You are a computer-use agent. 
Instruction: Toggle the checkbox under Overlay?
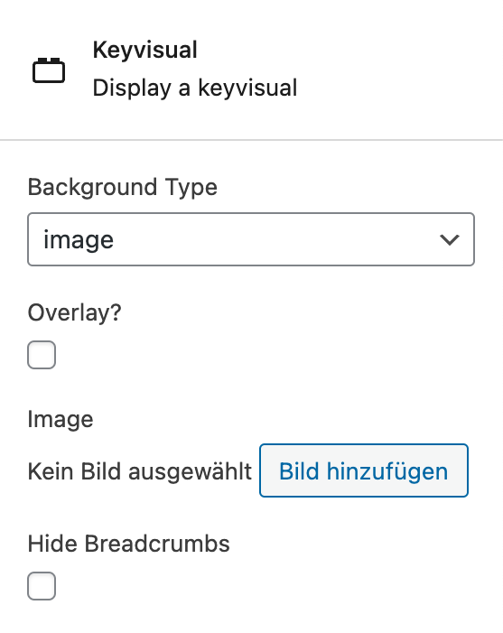42,355
